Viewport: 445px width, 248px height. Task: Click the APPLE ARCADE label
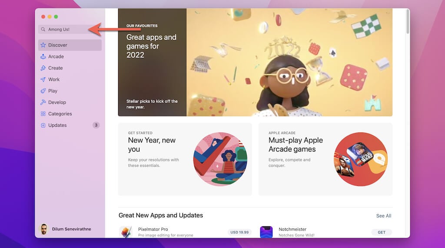click(x=282, y=133)
